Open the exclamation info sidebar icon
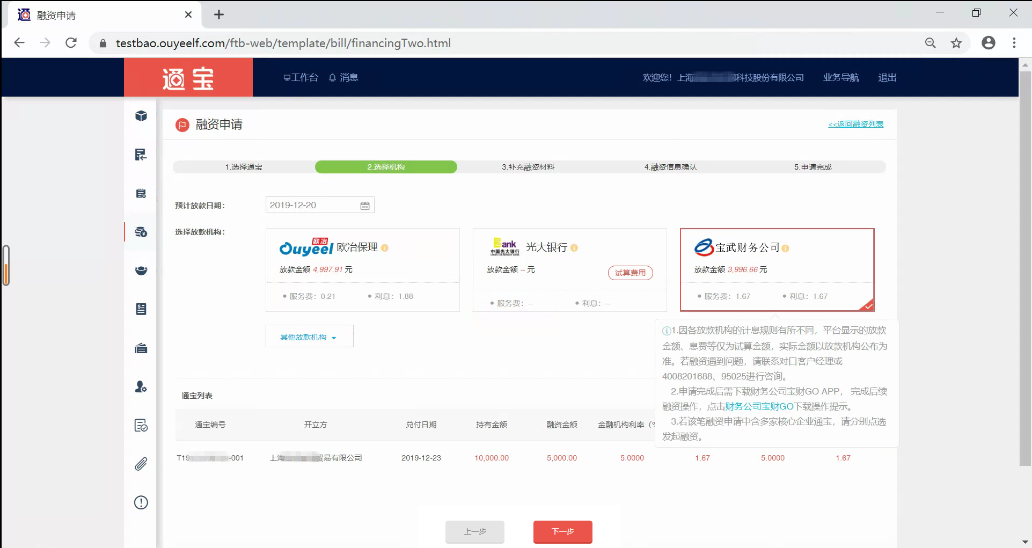The width and height of the screenshot is (1032, 548). [x=141, y=502]
